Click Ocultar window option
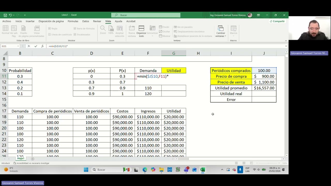Viewport: 331px width, 186px height. click(x=164, y=32)
